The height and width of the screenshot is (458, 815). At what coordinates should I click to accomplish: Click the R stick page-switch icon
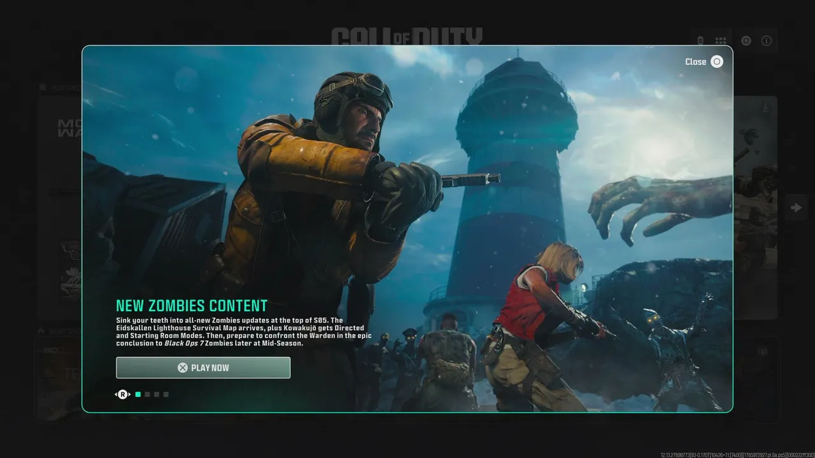tap(122, 394)
